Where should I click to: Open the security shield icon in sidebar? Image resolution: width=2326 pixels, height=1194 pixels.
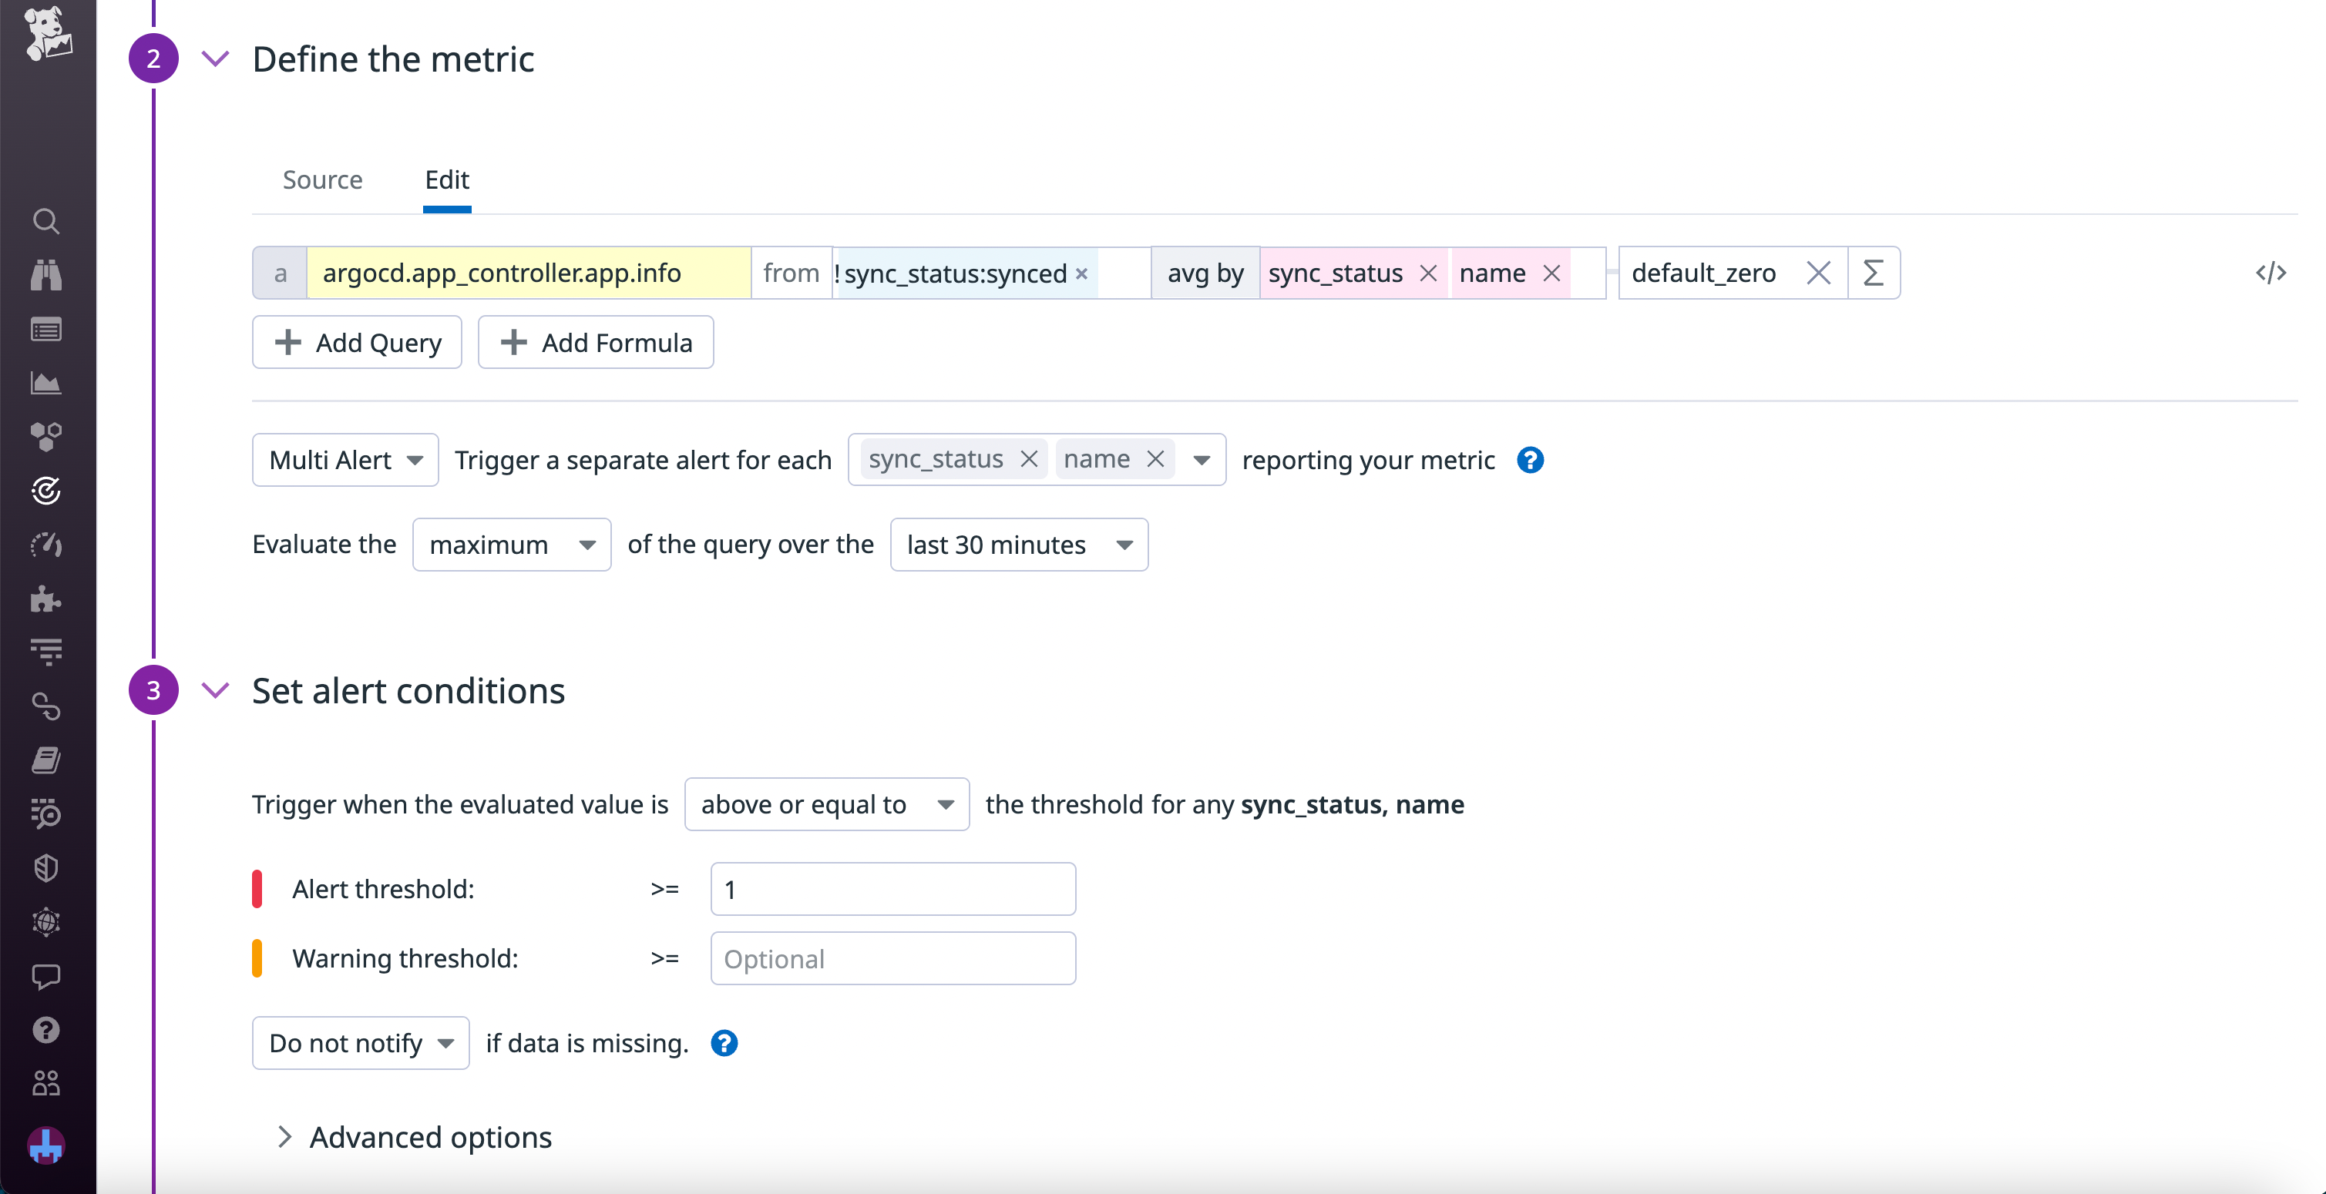pyautogui.click(x=46, y=868)
